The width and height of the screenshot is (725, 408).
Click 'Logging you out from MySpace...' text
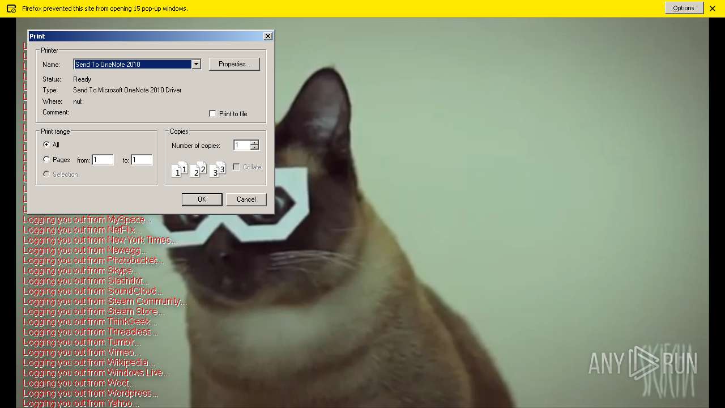[87, 219]
